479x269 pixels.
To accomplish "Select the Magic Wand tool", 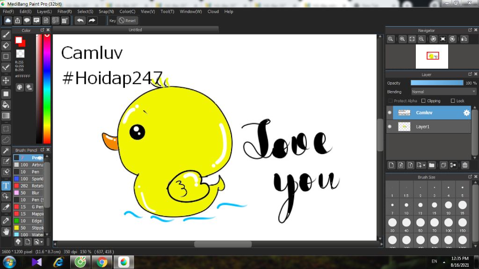I will point(6,151).
